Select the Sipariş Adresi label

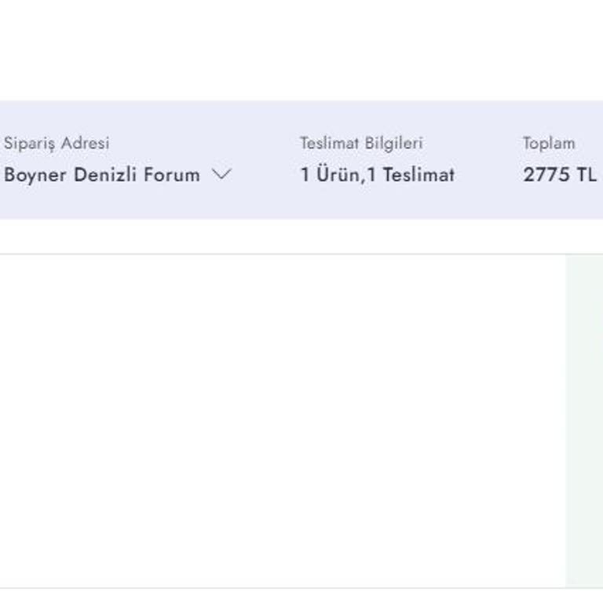pyautogui.click(x=57, y=144)
